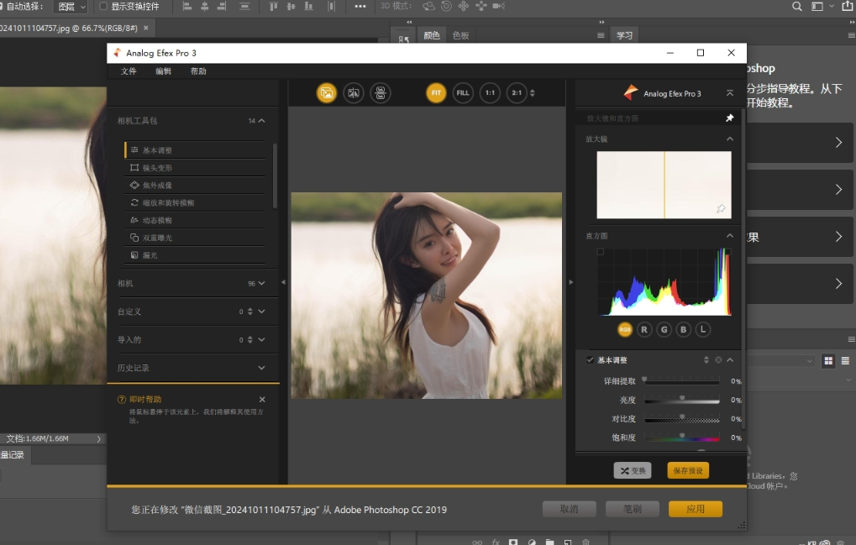Set zoom to FILL
856x545 pixels.
[463, 93]
